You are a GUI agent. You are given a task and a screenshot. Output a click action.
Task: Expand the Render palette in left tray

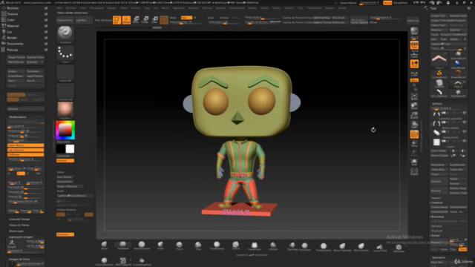click(x=12, y=38)
